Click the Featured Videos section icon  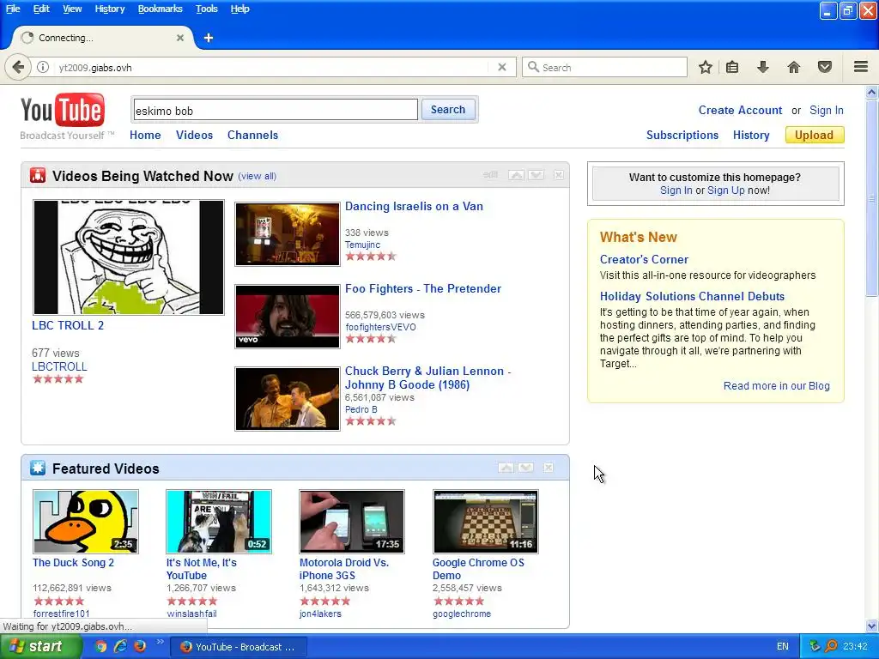coord(38,468)
